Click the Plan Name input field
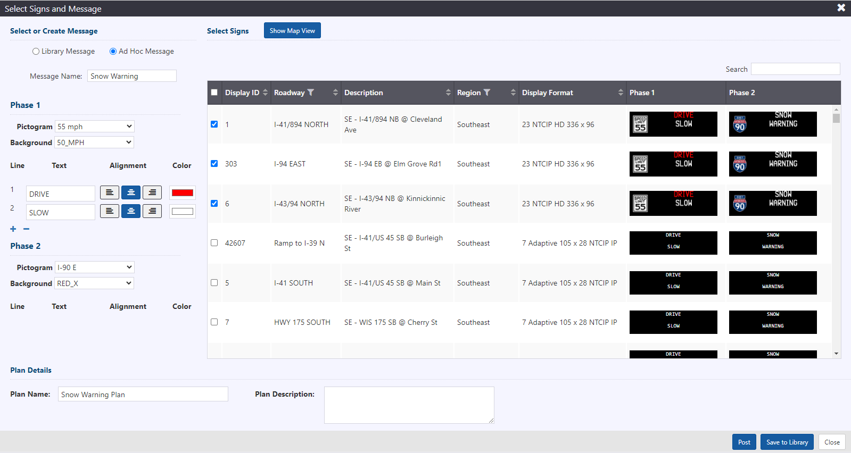 pyautogui.click(x=143, y=394)
